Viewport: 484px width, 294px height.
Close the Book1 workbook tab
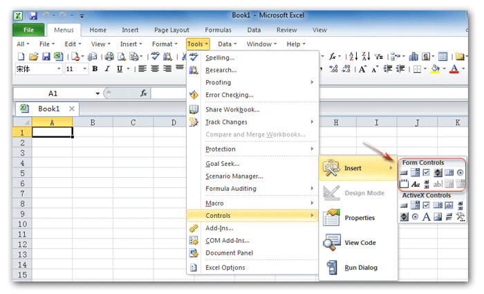(72, 109)
